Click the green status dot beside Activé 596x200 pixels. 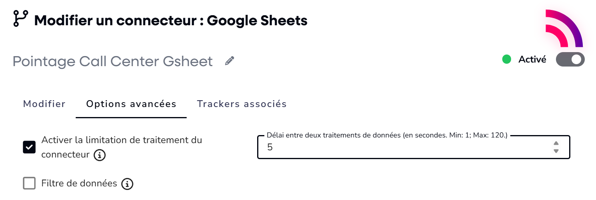click(x=507, y=60)
